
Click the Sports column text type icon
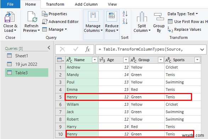coord(168,60)
